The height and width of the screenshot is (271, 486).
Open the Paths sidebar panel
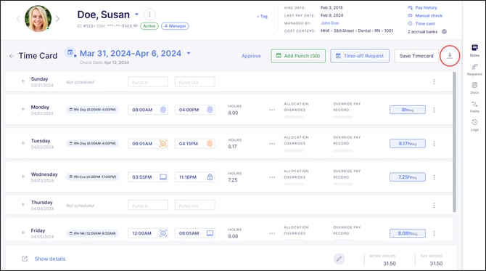(474, 106)
